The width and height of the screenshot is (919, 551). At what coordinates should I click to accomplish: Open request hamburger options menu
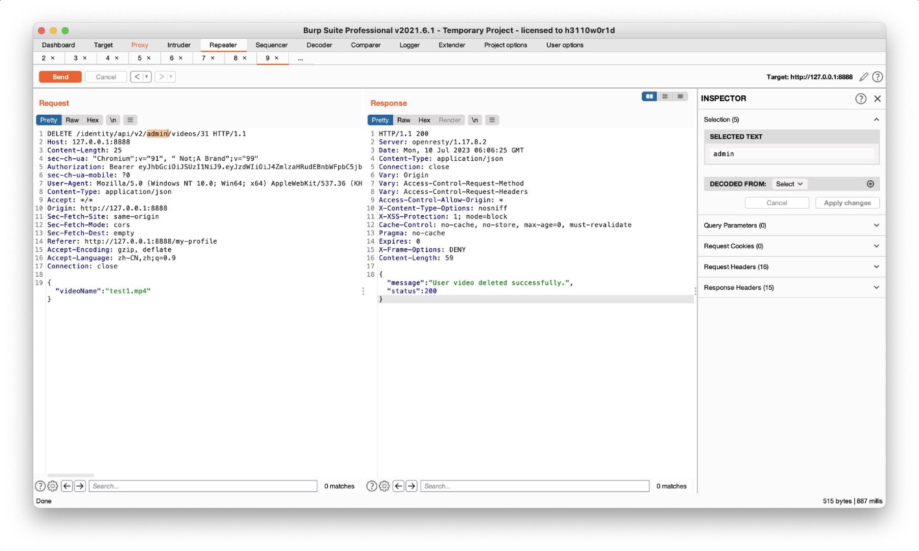130,120
